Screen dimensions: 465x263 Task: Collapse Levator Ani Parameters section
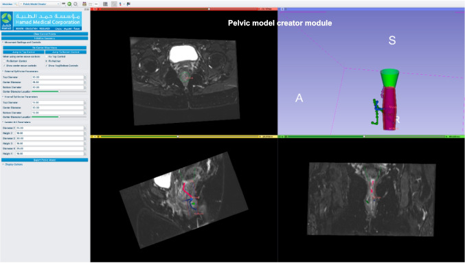click(17, 122)
